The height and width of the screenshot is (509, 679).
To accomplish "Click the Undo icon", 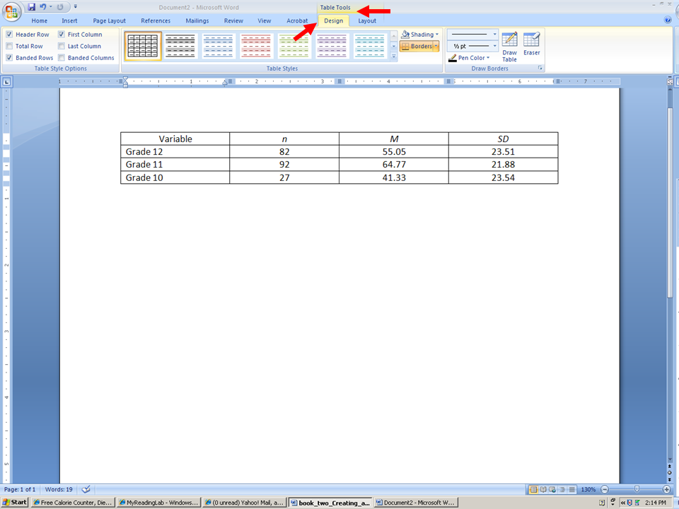I will pos(43,7).
